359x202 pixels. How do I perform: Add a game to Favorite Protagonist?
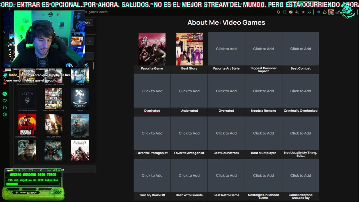[152, 133]
